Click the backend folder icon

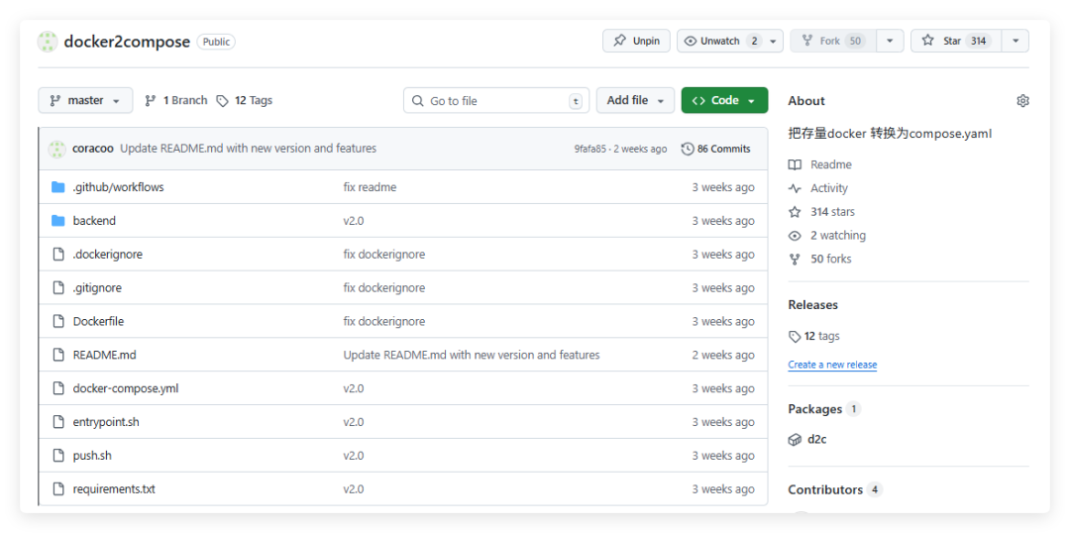[58, 221]
